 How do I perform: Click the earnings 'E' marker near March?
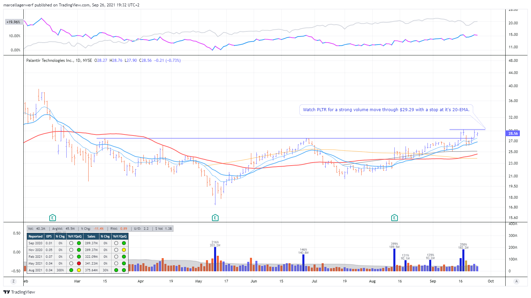coord(52,218)
